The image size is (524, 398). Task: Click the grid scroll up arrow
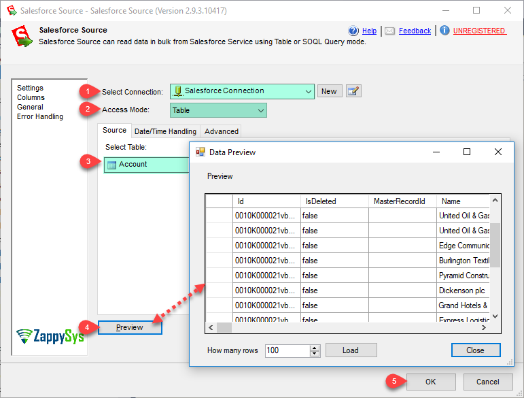click(495, 200)
